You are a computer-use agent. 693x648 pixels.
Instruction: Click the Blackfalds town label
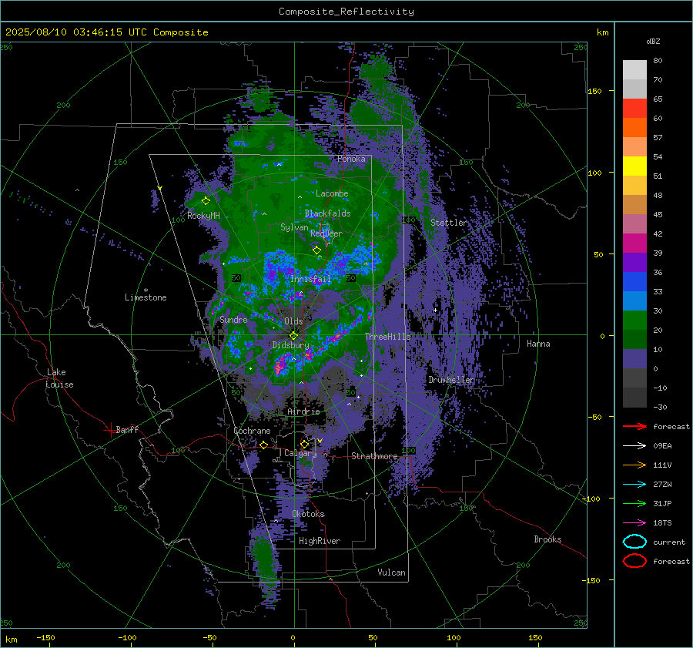(x=327, y=213)
